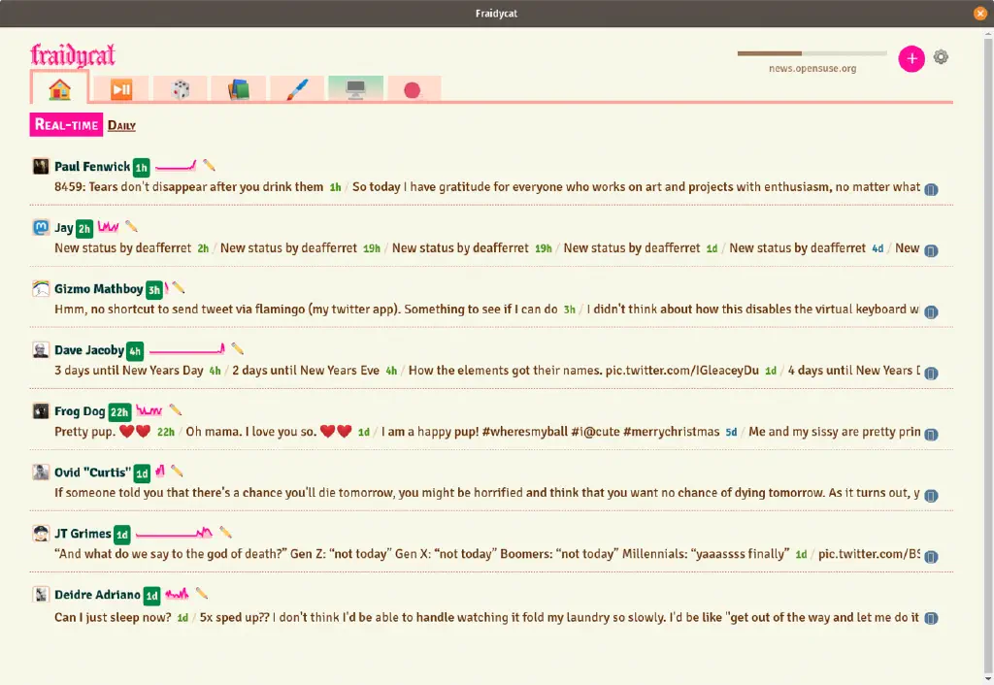
Task: Click the 22h badge beside Frog Dog
Action: coord(119,412)
